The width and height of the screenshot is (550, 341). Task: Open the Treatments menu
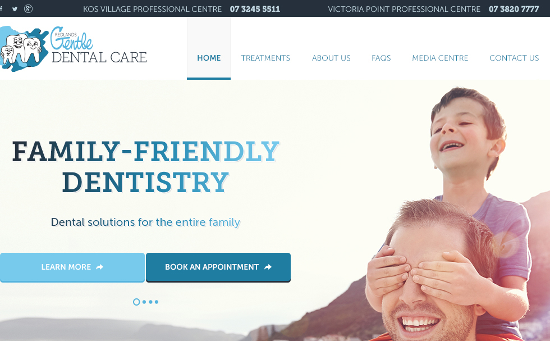pos(265,58)
